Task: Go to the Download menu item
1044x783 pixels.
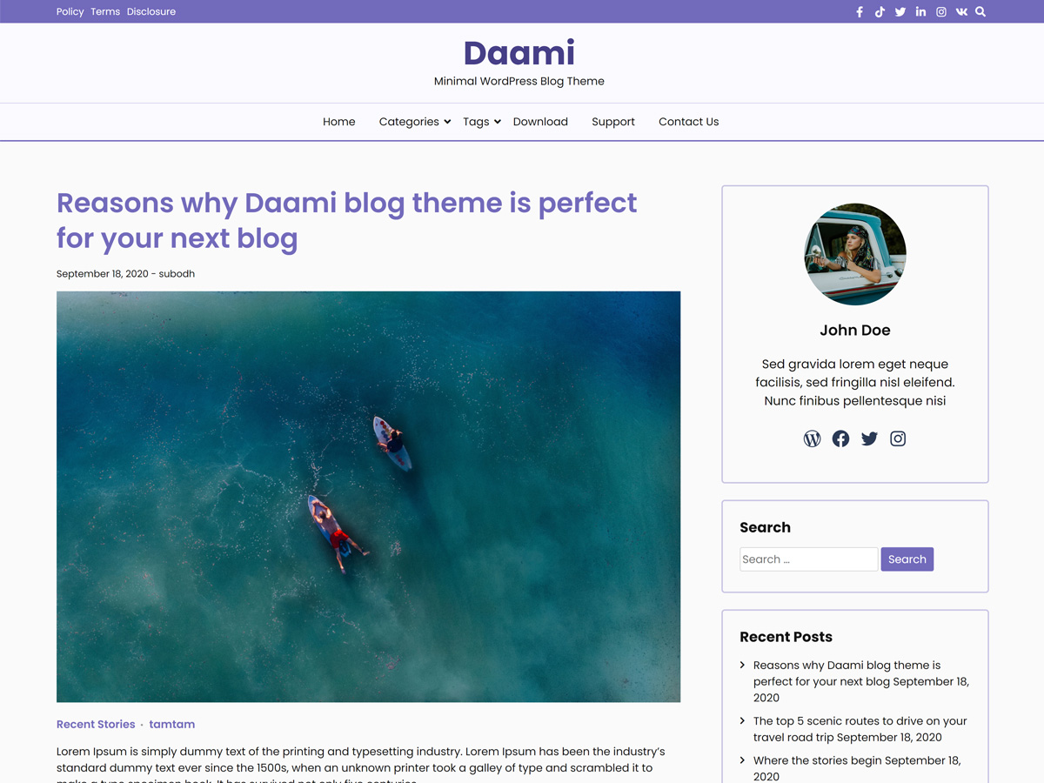Action: (x=540, y=122)
